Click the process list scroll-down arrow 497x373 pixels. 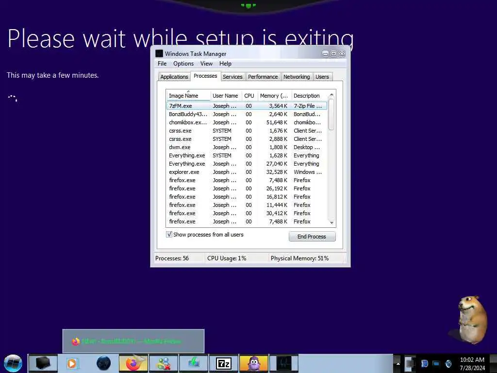click(x=331, y=223)
